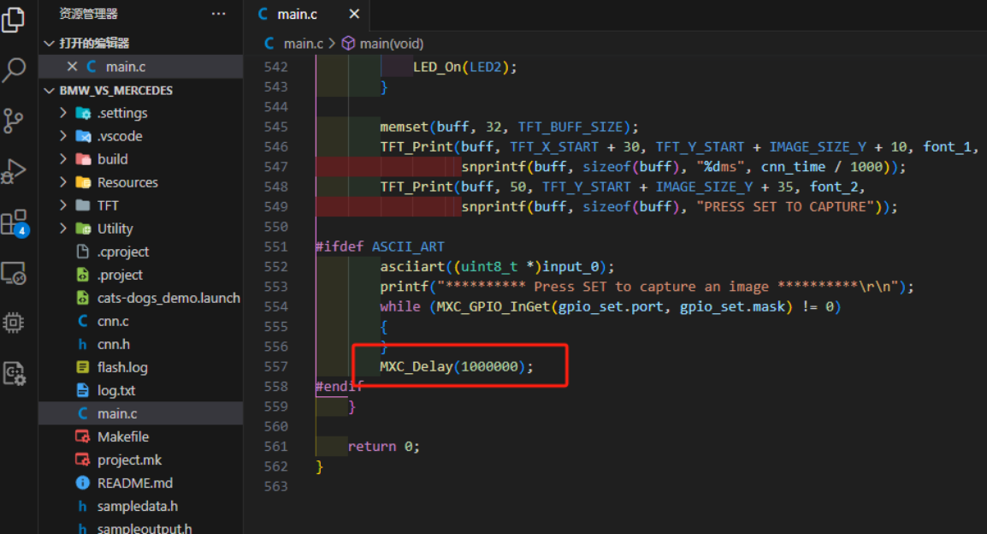Open cats-dogs_demo.launch file

(x=168, y=298)
